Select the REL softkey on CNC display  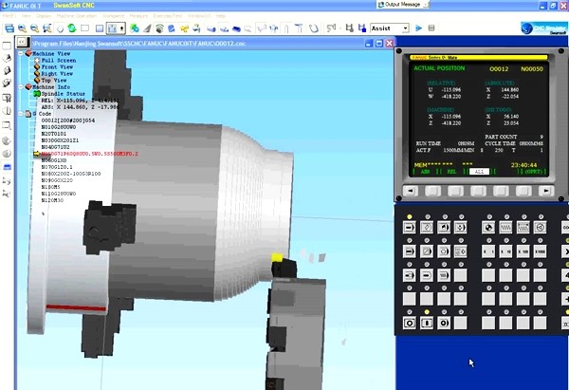(x=451, y=172)
